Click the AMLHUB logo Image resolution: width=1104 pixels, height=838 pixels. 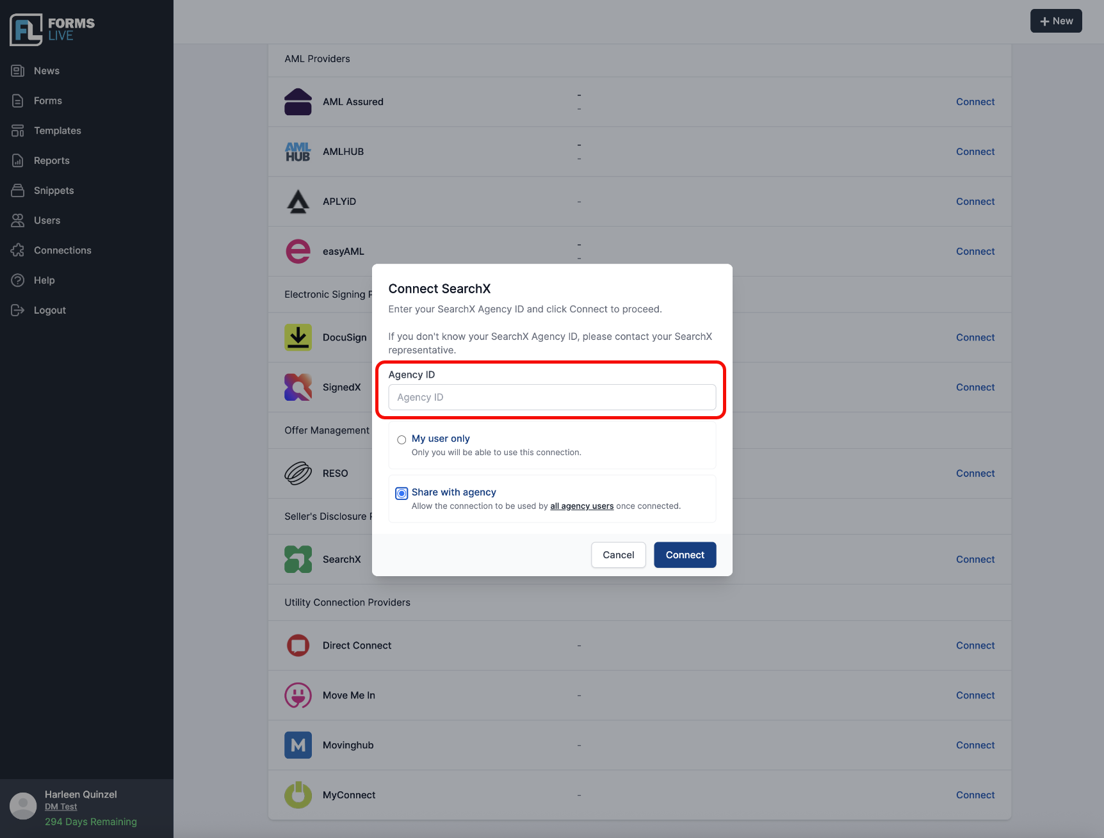coord(298,152)
